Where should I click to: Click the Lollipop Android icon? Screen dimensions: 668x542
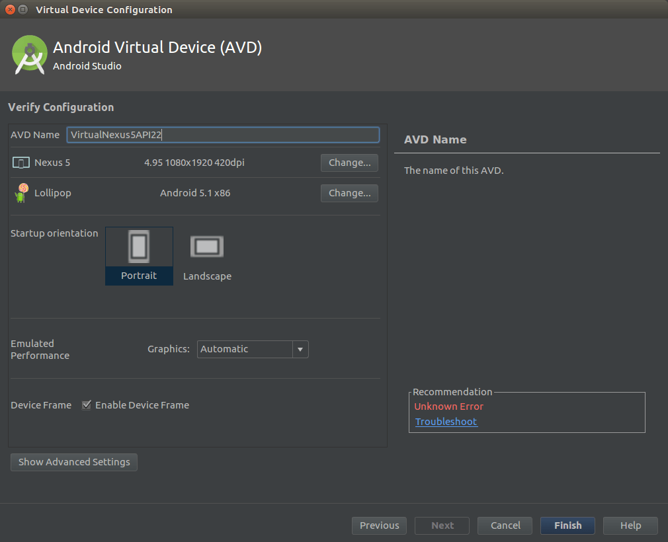coord(21,193)
